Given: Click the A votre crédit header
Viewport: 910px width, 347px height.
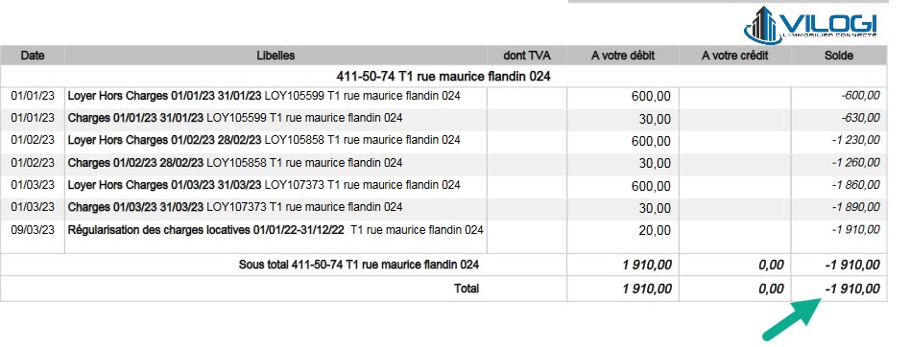Looking at the screenshot, I should (734, 56).
